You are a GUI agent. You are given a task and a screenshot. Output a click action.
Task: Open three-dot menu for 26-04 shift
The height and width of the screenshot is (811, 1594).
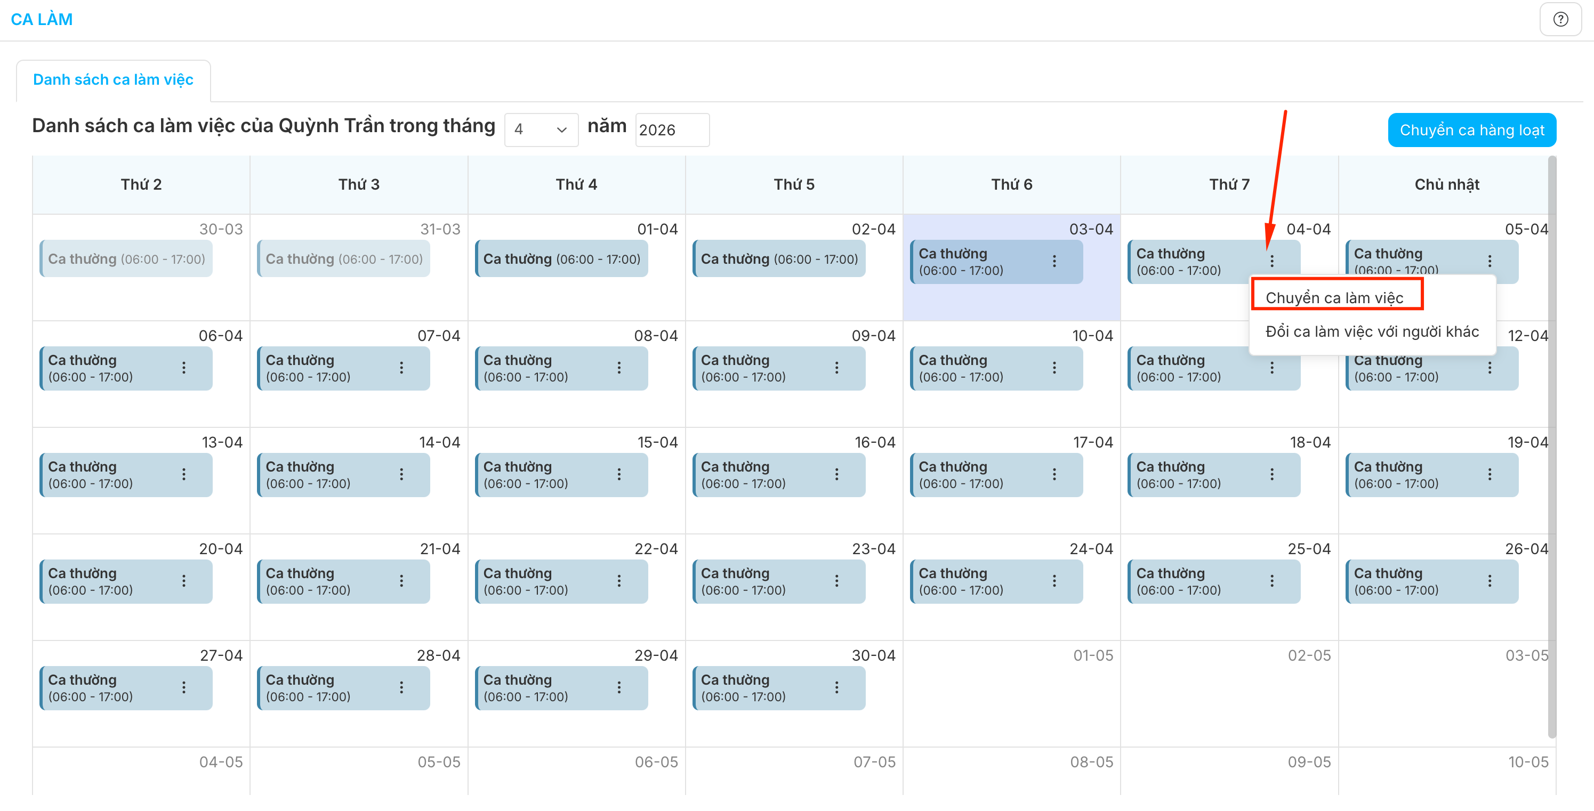click(x=1490, y=580)
